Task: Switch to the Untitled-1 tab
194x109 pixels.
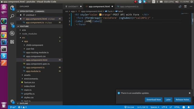Action: [73, 6]
